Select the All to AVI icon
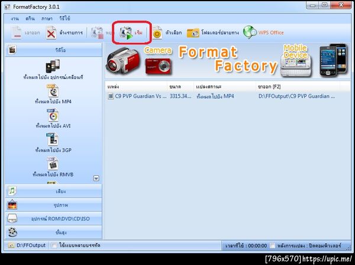Image resolution: width=355 pixels, height=265 pixels. coord(53,115)
